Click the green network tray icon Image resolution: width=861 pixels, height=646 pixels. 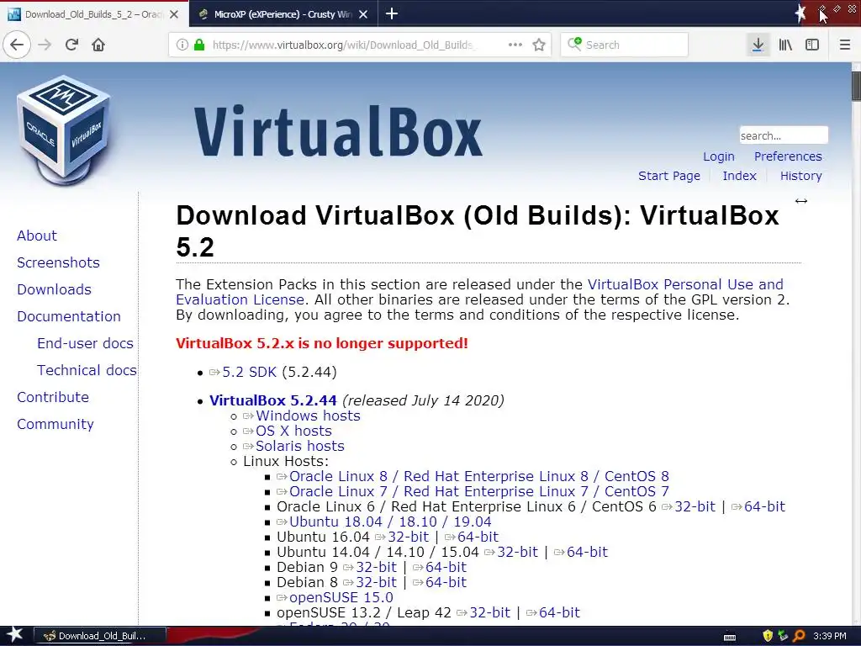783,636
